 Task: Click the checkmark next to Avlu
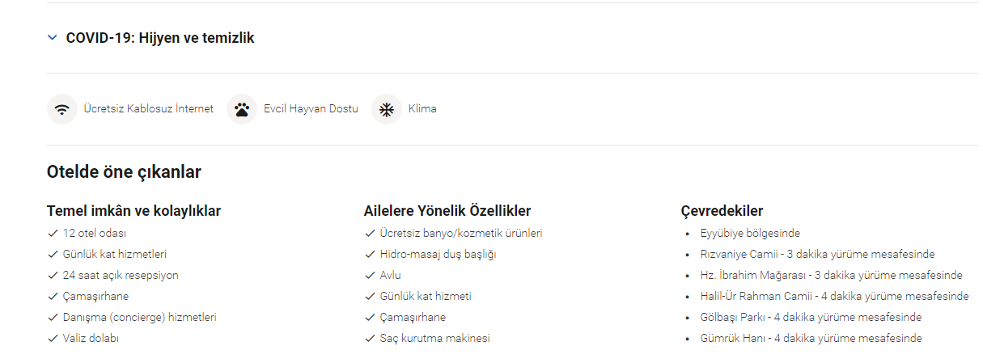[x=370, y=275]
